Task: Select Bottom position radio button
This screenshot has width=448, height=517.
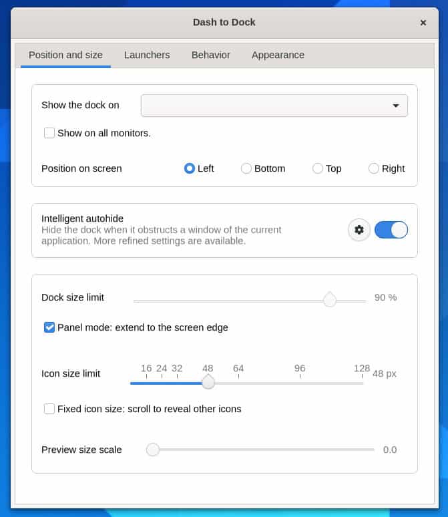Action: tap(246, 168)
